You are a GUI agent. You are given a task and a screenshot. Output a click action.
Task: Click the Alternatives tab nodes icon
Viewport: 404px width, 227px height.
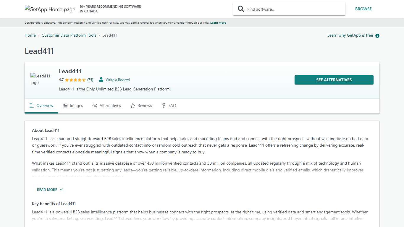(x=95, y=106)
